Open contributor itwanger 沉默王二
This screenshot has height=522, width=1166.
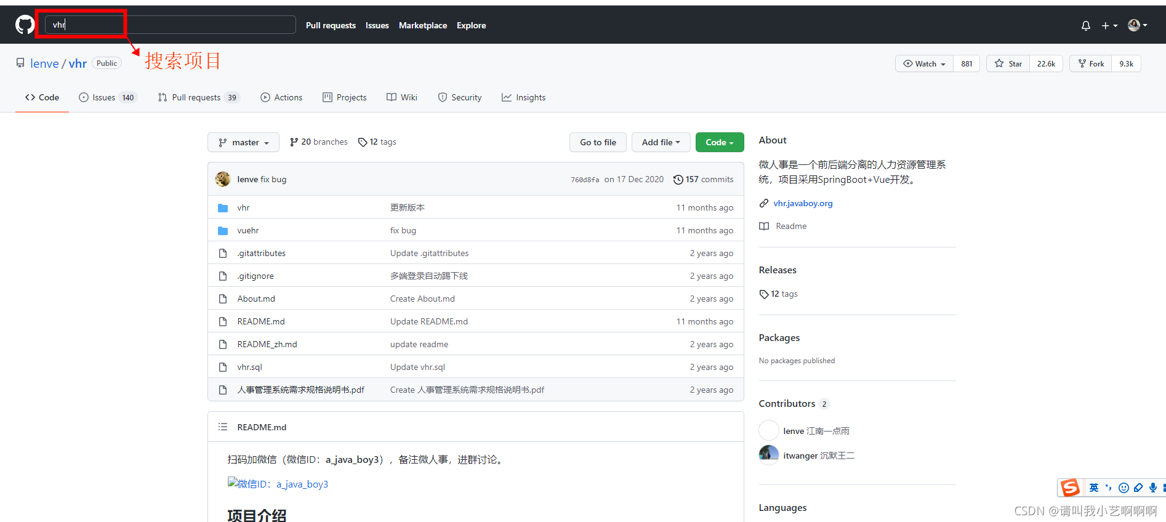[x=819, y=456]
